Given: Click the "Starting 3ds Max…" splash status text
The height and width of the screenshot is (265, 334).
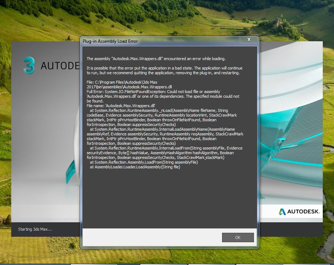Looking at the screenshot, I should (35, 229).
